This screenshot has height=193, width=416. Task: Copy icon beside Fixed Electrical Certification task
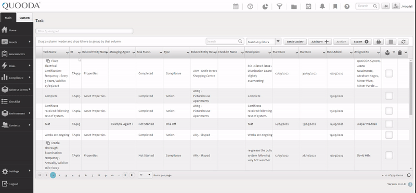[48, 61]
